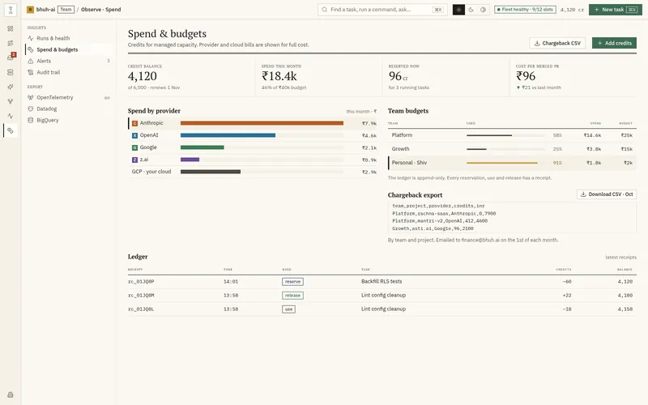Viewport: 648px width, 405px height.
Task: Click the 4,120 cr balance in the header
Action: pos(572,10)
